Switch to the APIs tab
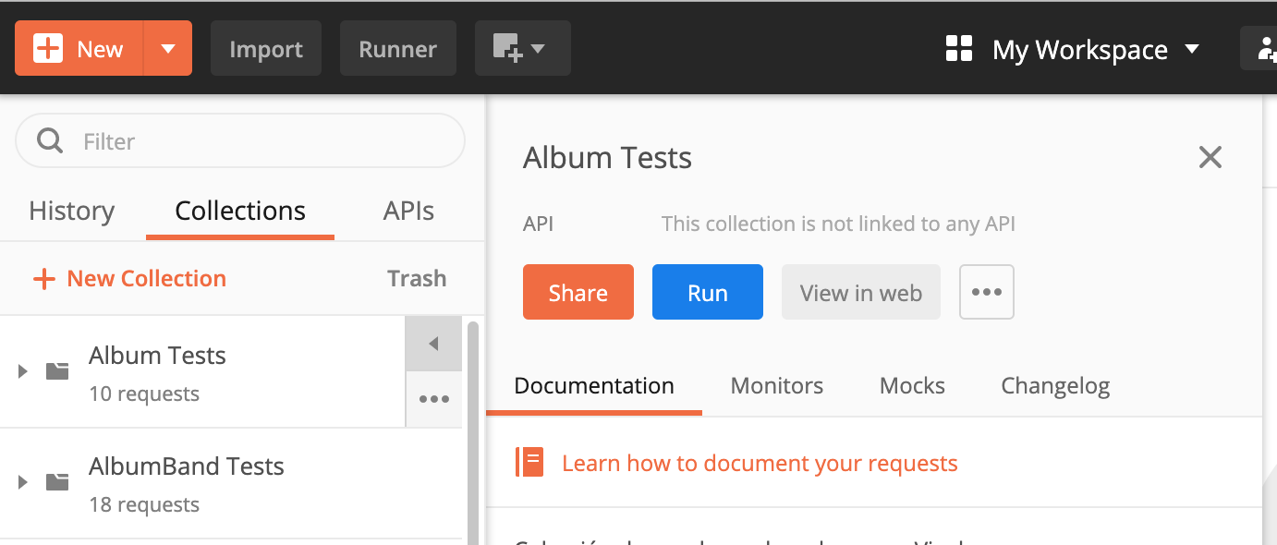The height and width of the screenshot is (545, 1277). [408, 211]
